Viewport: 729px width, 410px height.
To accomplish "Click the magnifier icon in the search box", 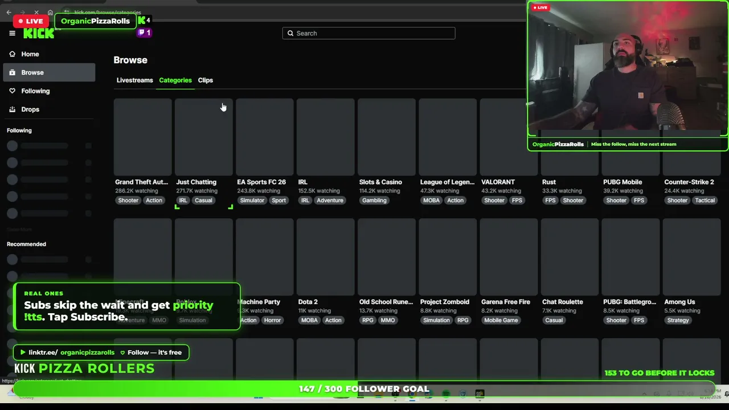I will pos(290,33).
